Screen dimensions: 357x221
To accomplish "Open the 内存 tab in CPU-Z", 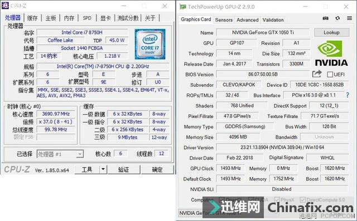I will [69, 18].
